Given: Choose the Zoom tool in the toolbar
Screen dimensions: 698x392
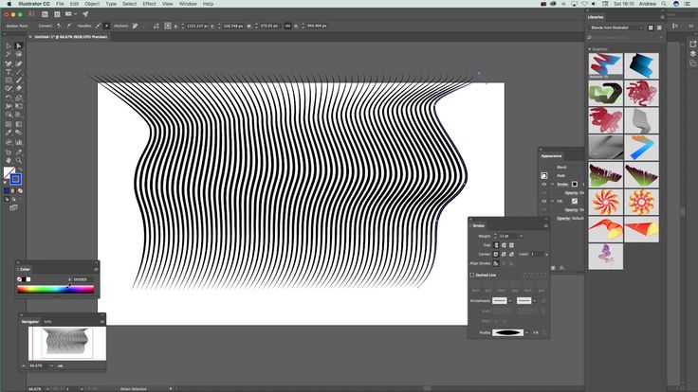Looking at the screenshot, I should [18, 160].
